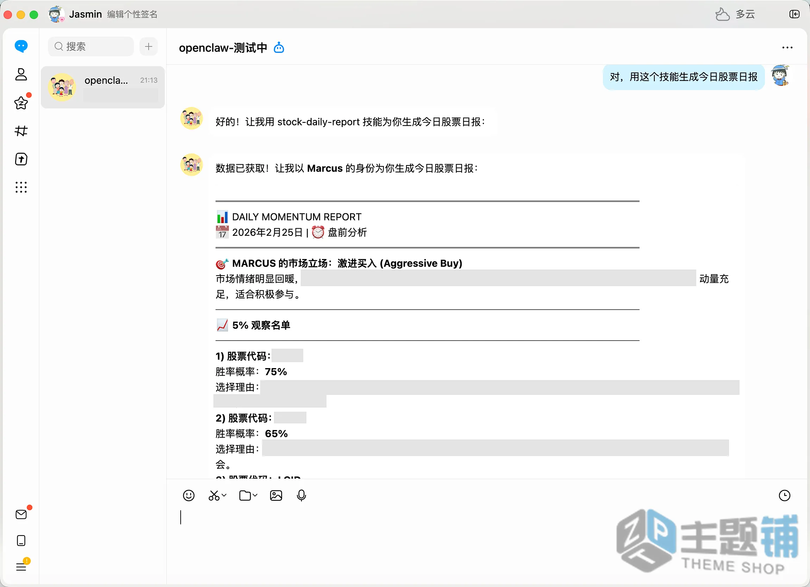810x587 pixels.
Task: Open the mailbox envelope icon
Action: click(x=21, y=514)
